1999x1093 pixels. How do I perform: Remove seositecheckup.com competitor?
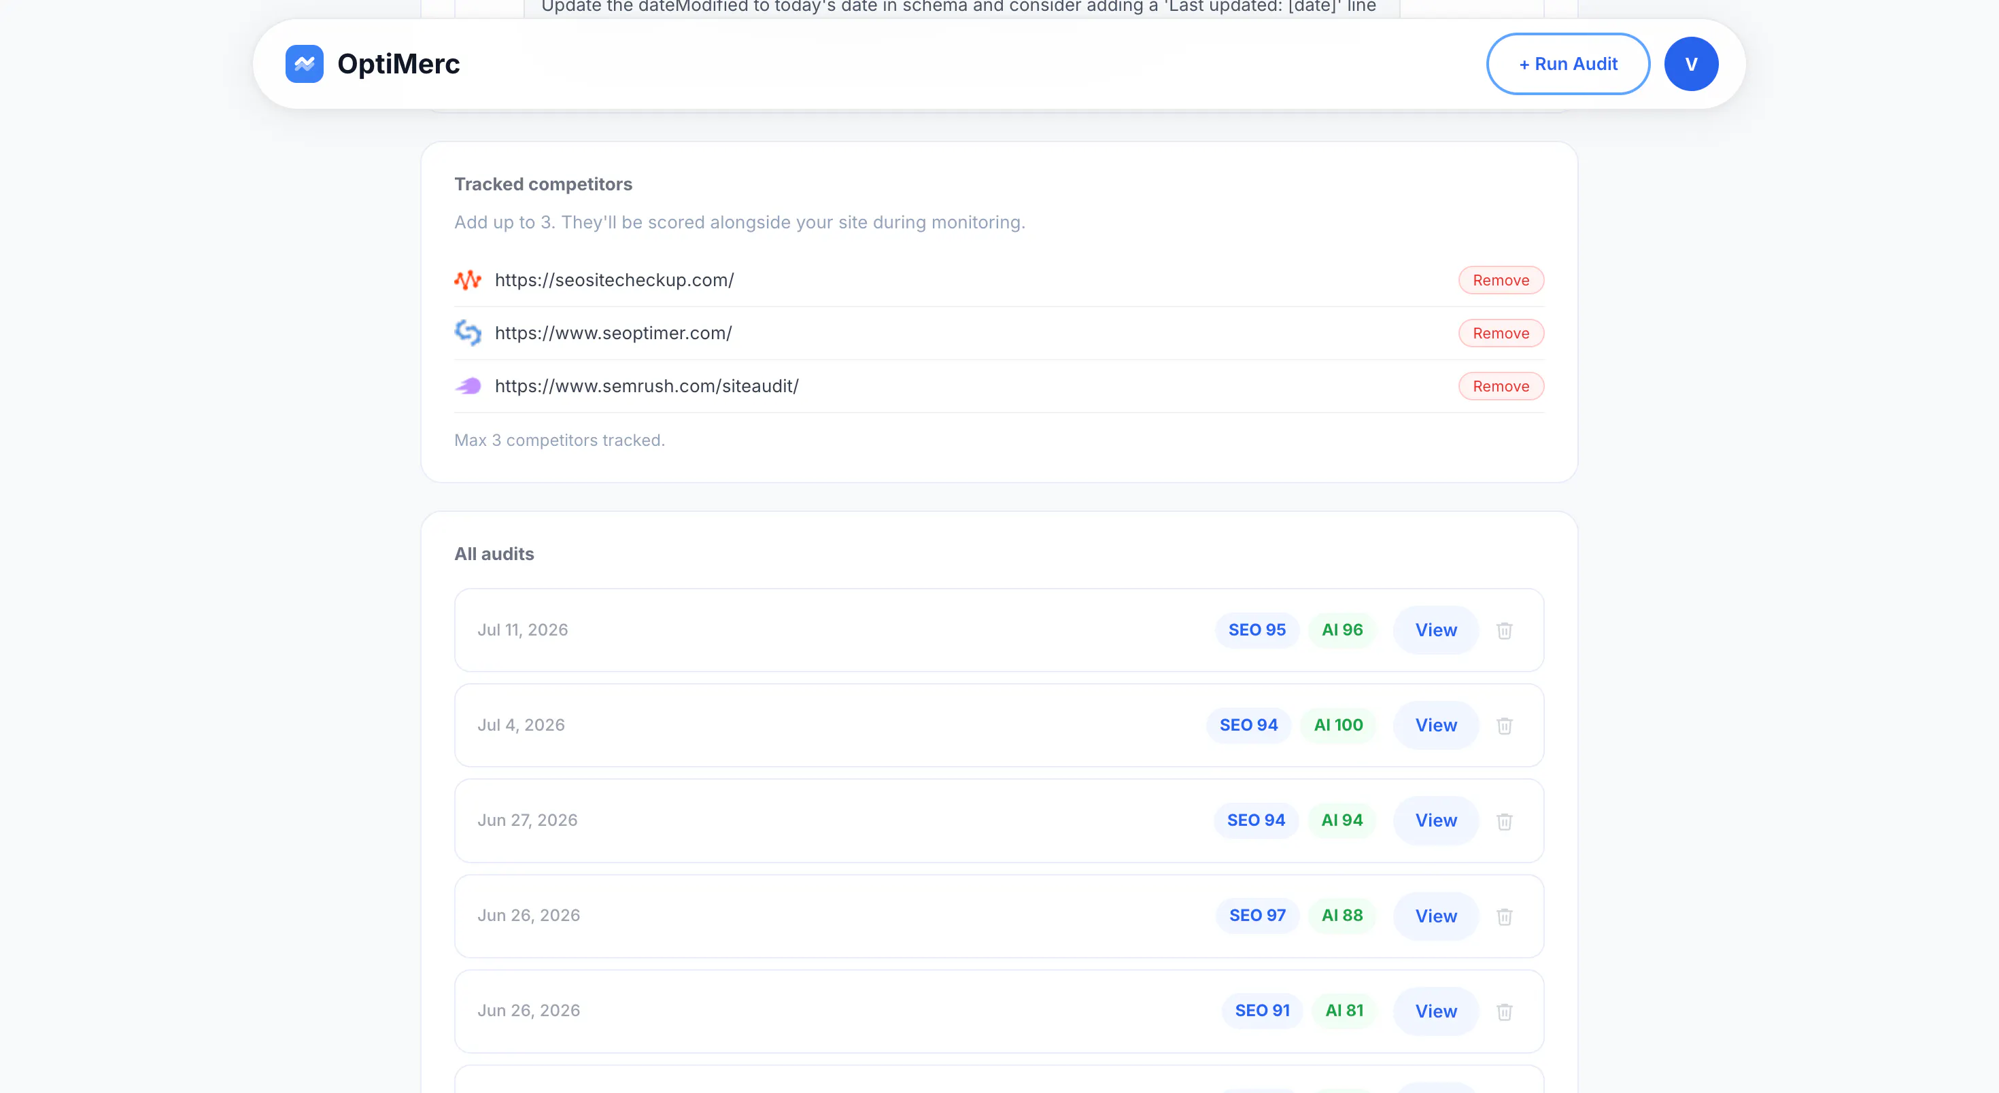[1501, 280]
